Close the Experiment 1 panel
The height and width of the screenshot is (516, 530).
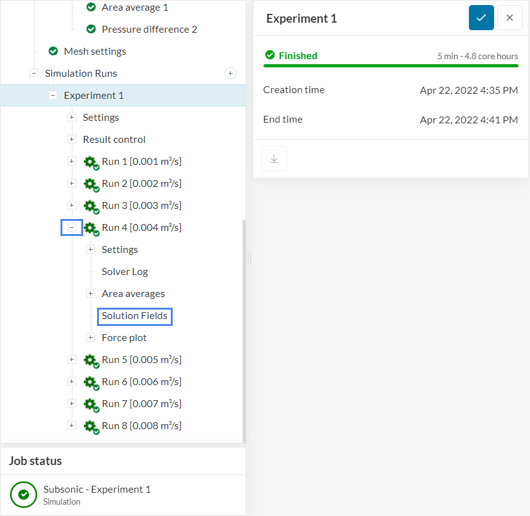coord(510,18)
